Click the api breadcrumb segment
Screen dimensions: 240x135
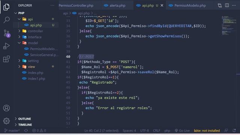click(65, 13)
